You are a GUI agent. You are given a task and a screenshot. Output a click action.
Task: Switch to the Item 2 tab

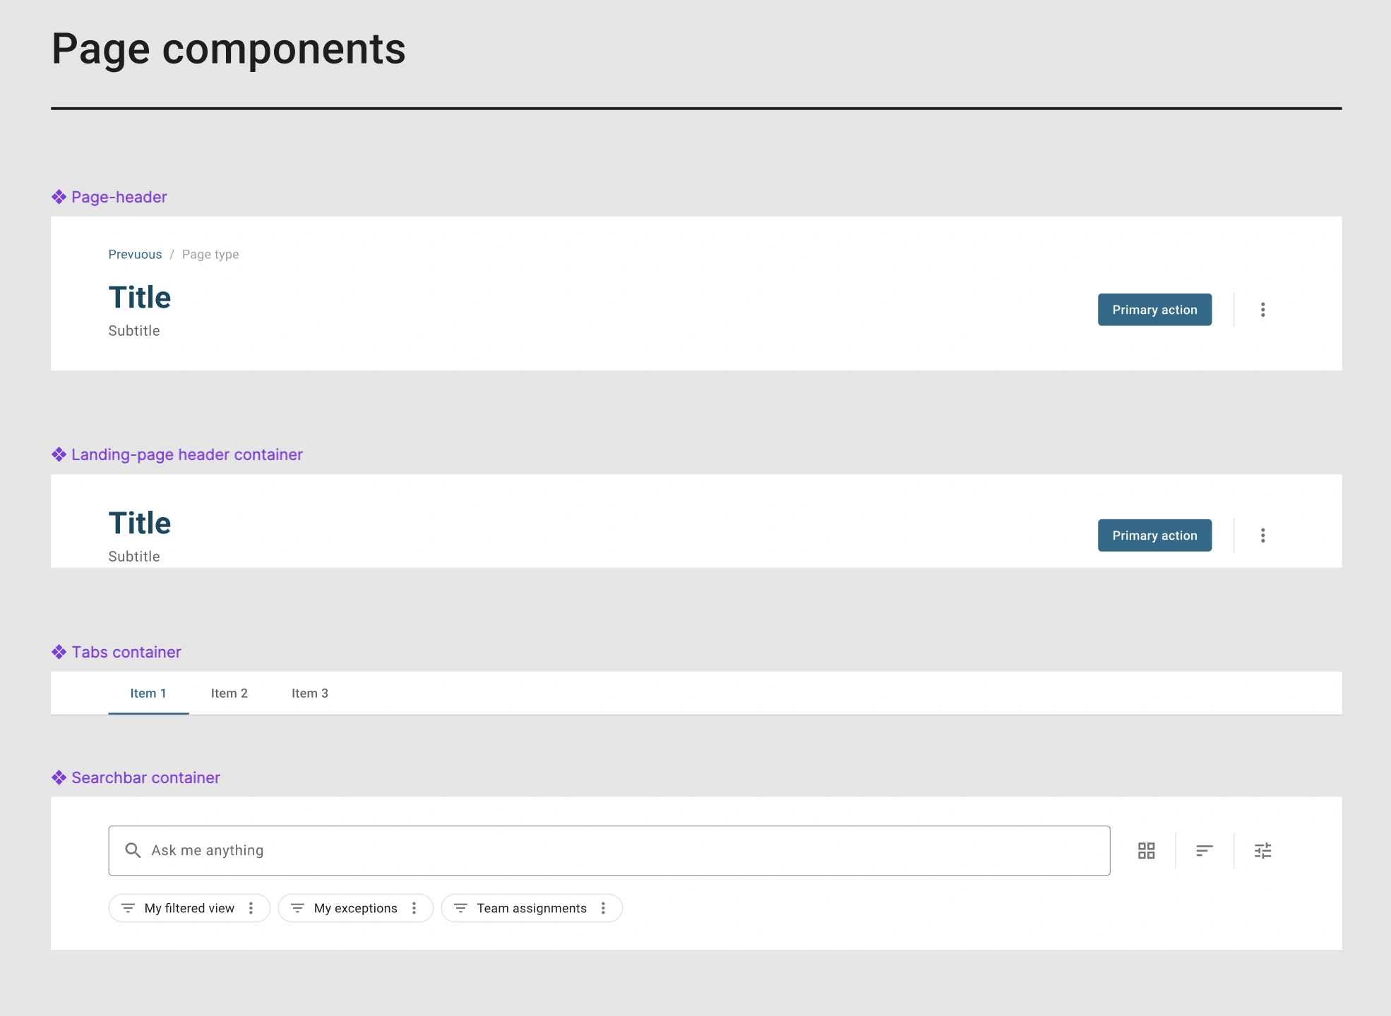click(x=229, y=694)
